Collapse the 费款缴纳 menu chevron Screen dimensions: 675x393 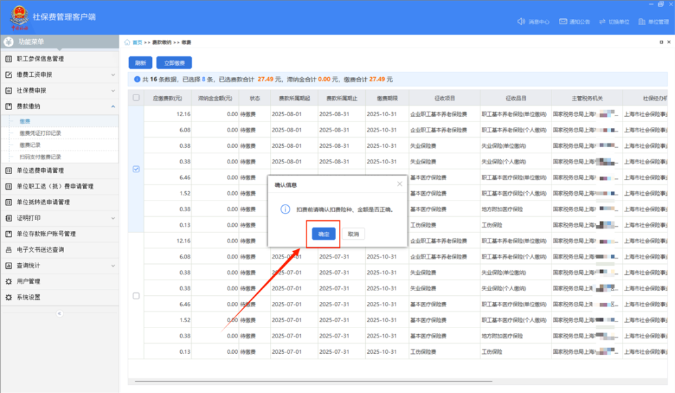113,107
